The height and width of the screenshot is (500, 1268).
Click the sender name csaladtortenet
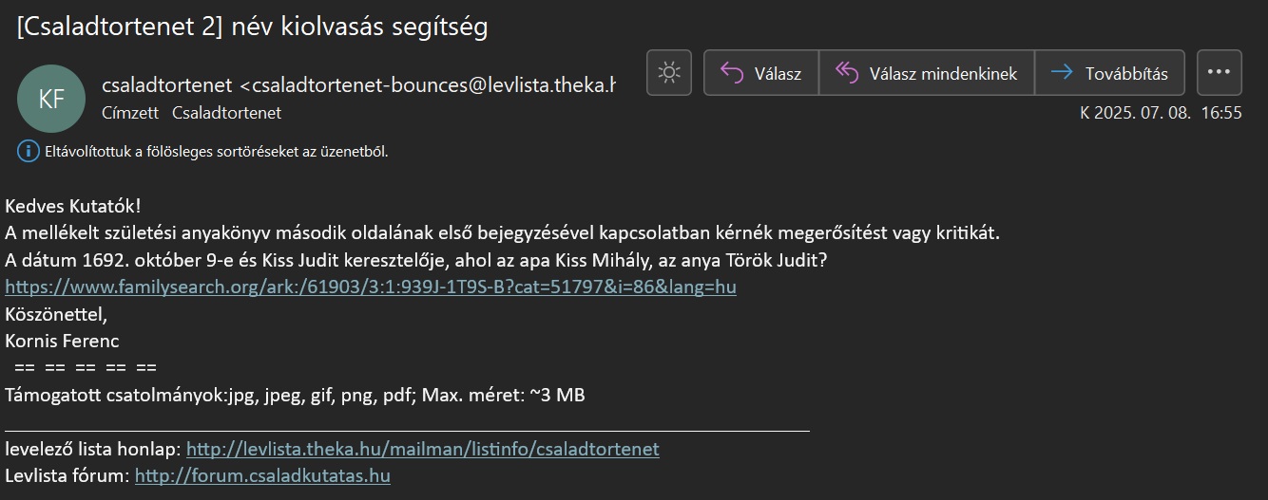167,85
